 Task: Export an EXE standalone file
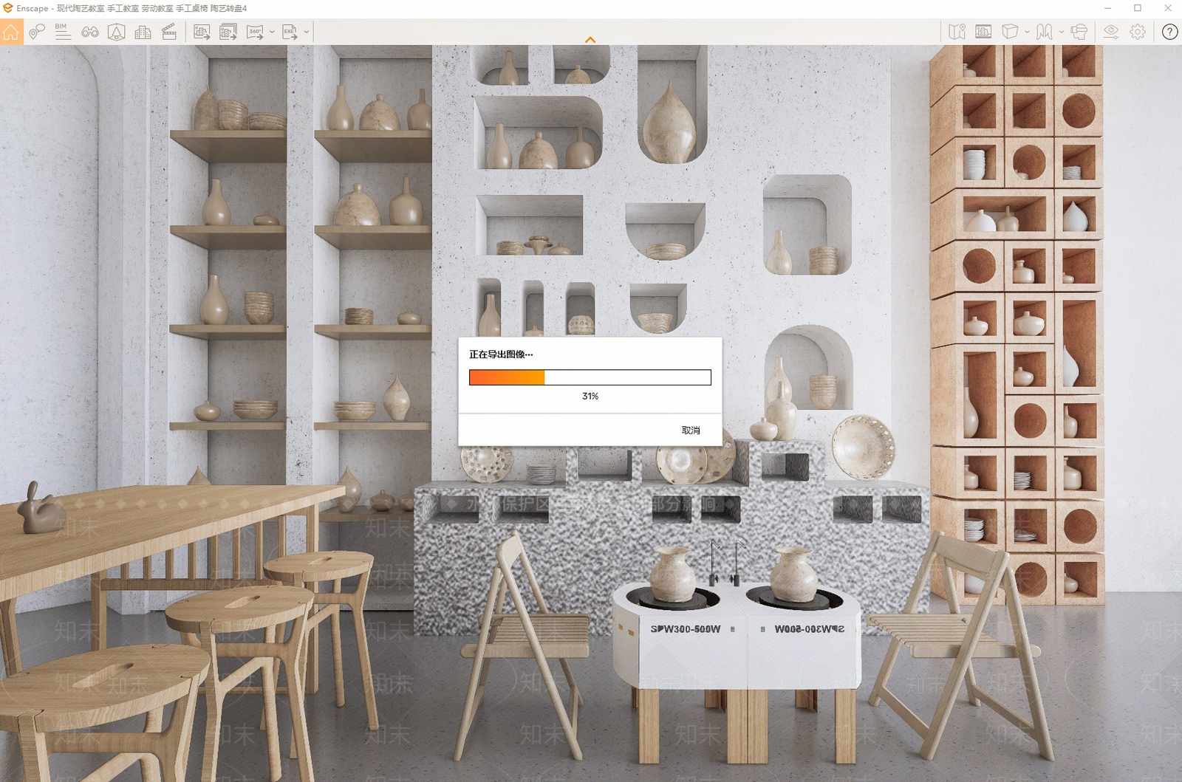(290, 32)
